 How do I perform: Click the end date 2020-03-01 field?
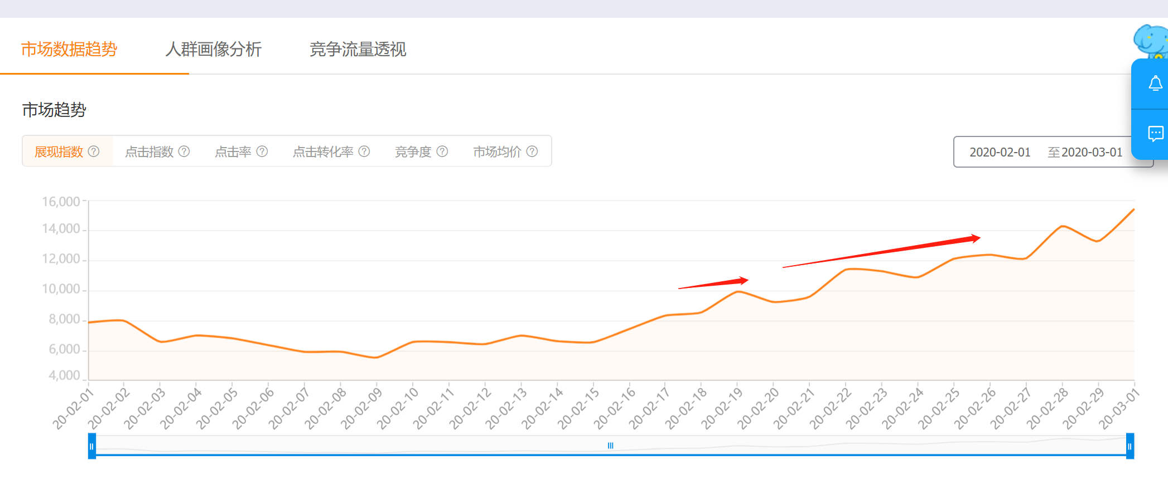coord(1092,152)
